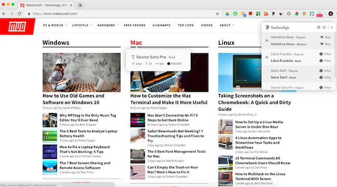The width and height of the screenshot is (337, 187).
Task: Open '4 Linux Automation Apps' link
Action: [258, 142]
